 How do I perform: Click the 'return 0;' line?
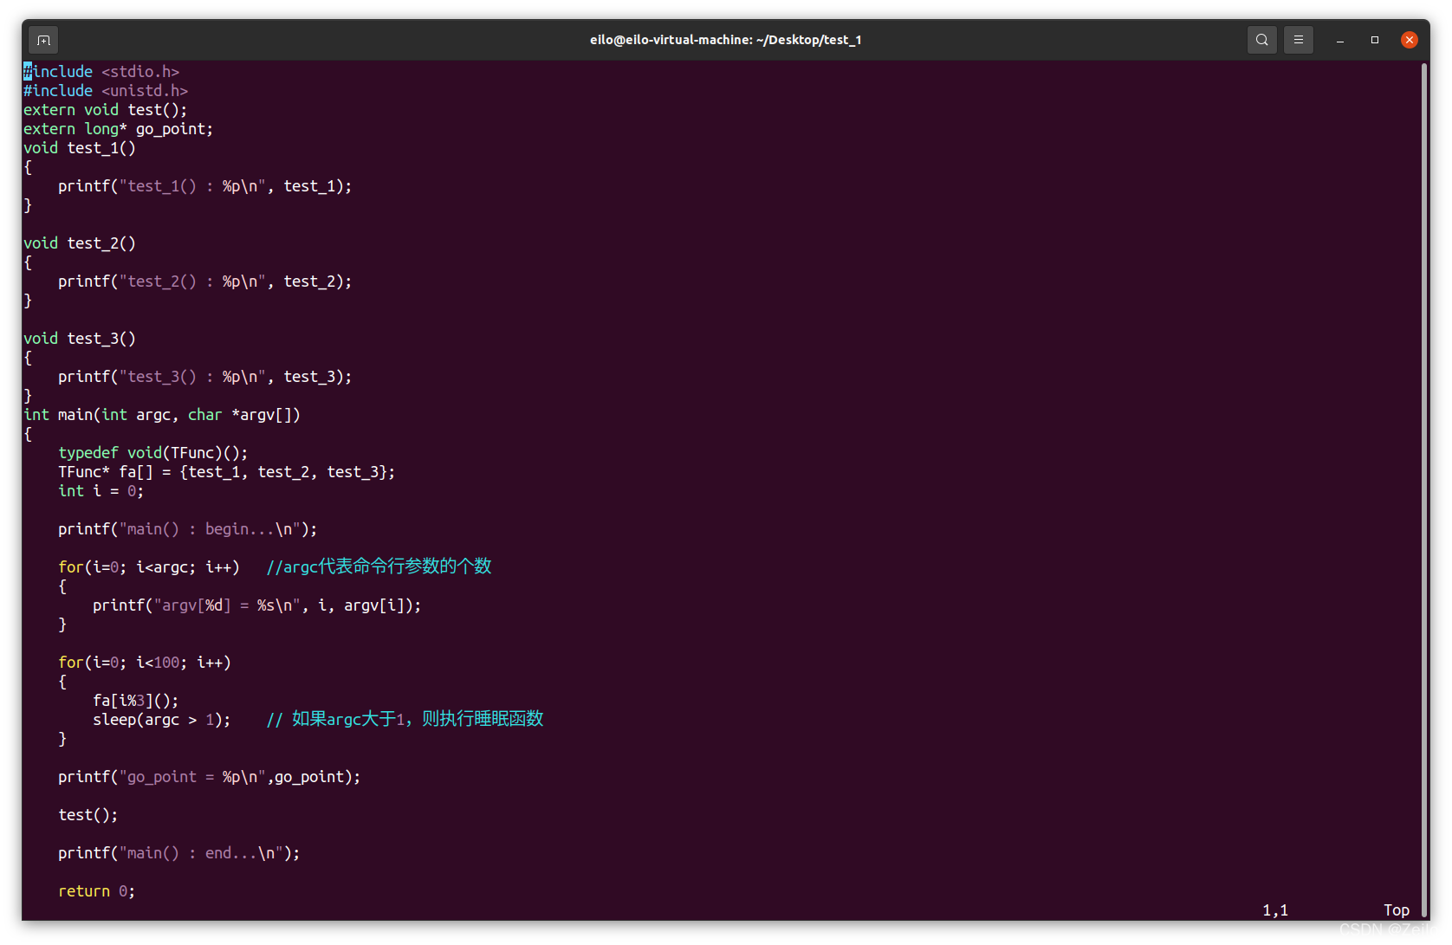97,891
